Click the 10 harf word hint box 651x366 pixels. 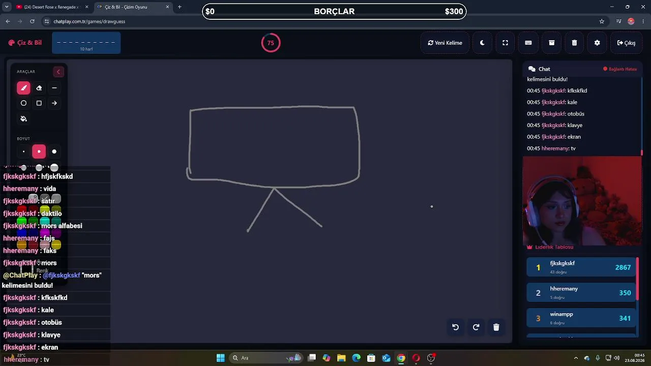pos(86,43)
